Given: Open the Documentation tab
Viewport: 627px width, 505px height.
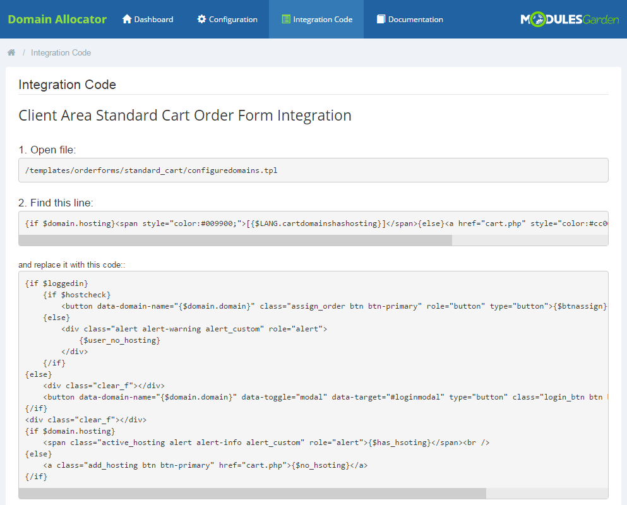Looking at the screenshot, I should click(414, 19).
